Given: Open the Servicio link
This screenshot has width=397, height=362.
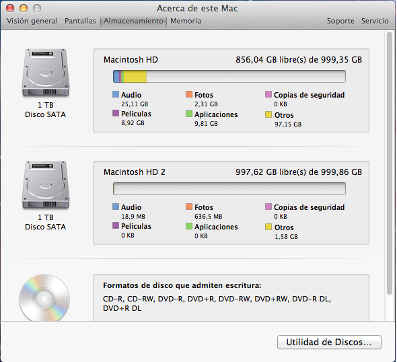Looking at the screenshot, I should (x=375, y=21).
